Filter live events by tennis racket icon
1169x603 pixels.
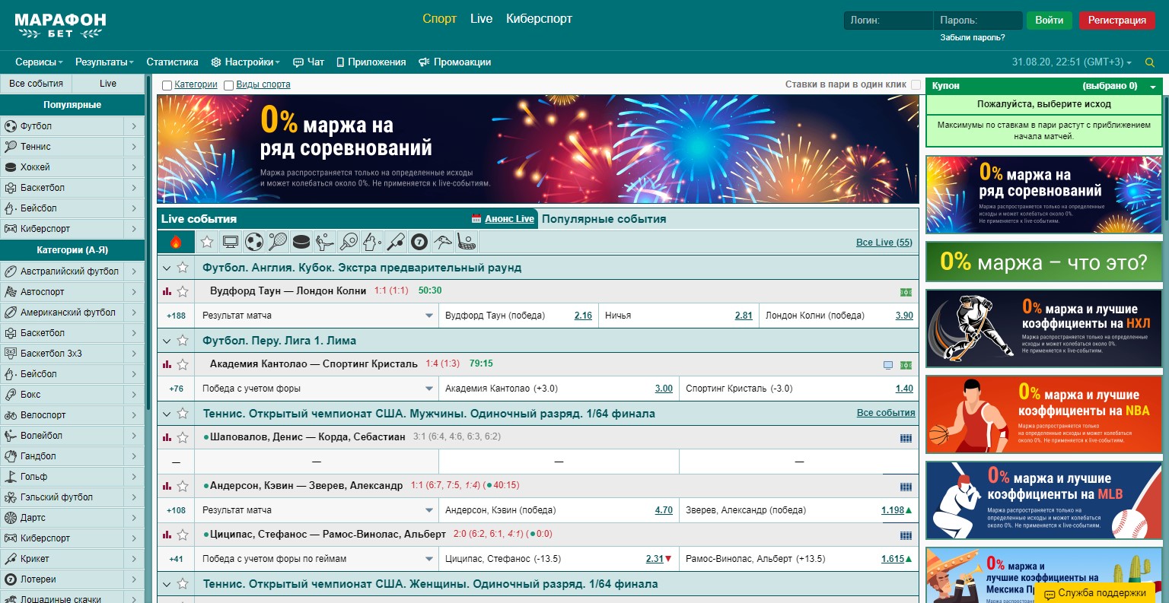pos(278,242)
